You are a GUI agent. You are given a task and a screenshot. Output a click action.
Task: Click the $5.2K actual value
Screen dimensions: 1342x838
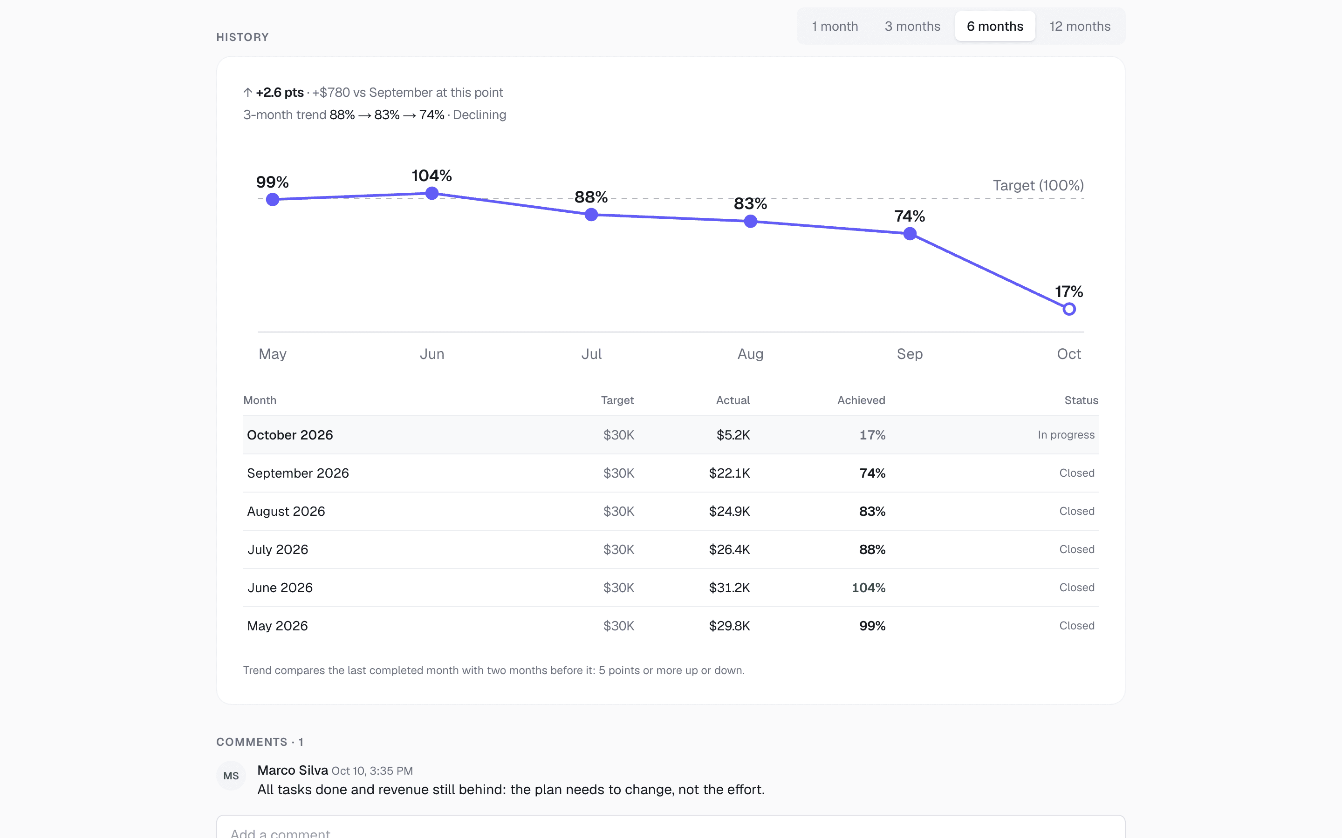(x=733, y=435)
